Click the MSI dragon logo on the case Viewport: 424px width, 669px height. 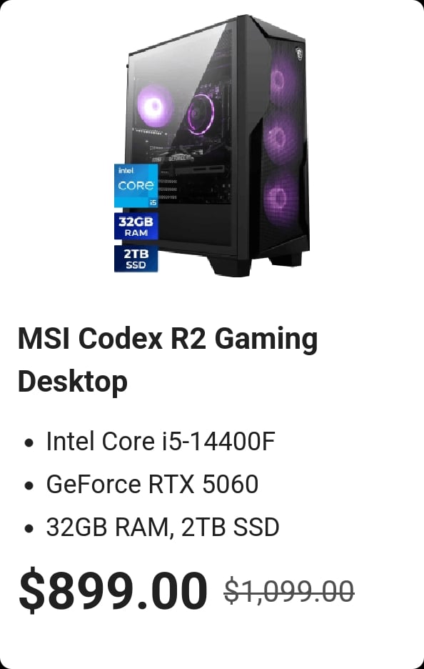tap(300, 54)
